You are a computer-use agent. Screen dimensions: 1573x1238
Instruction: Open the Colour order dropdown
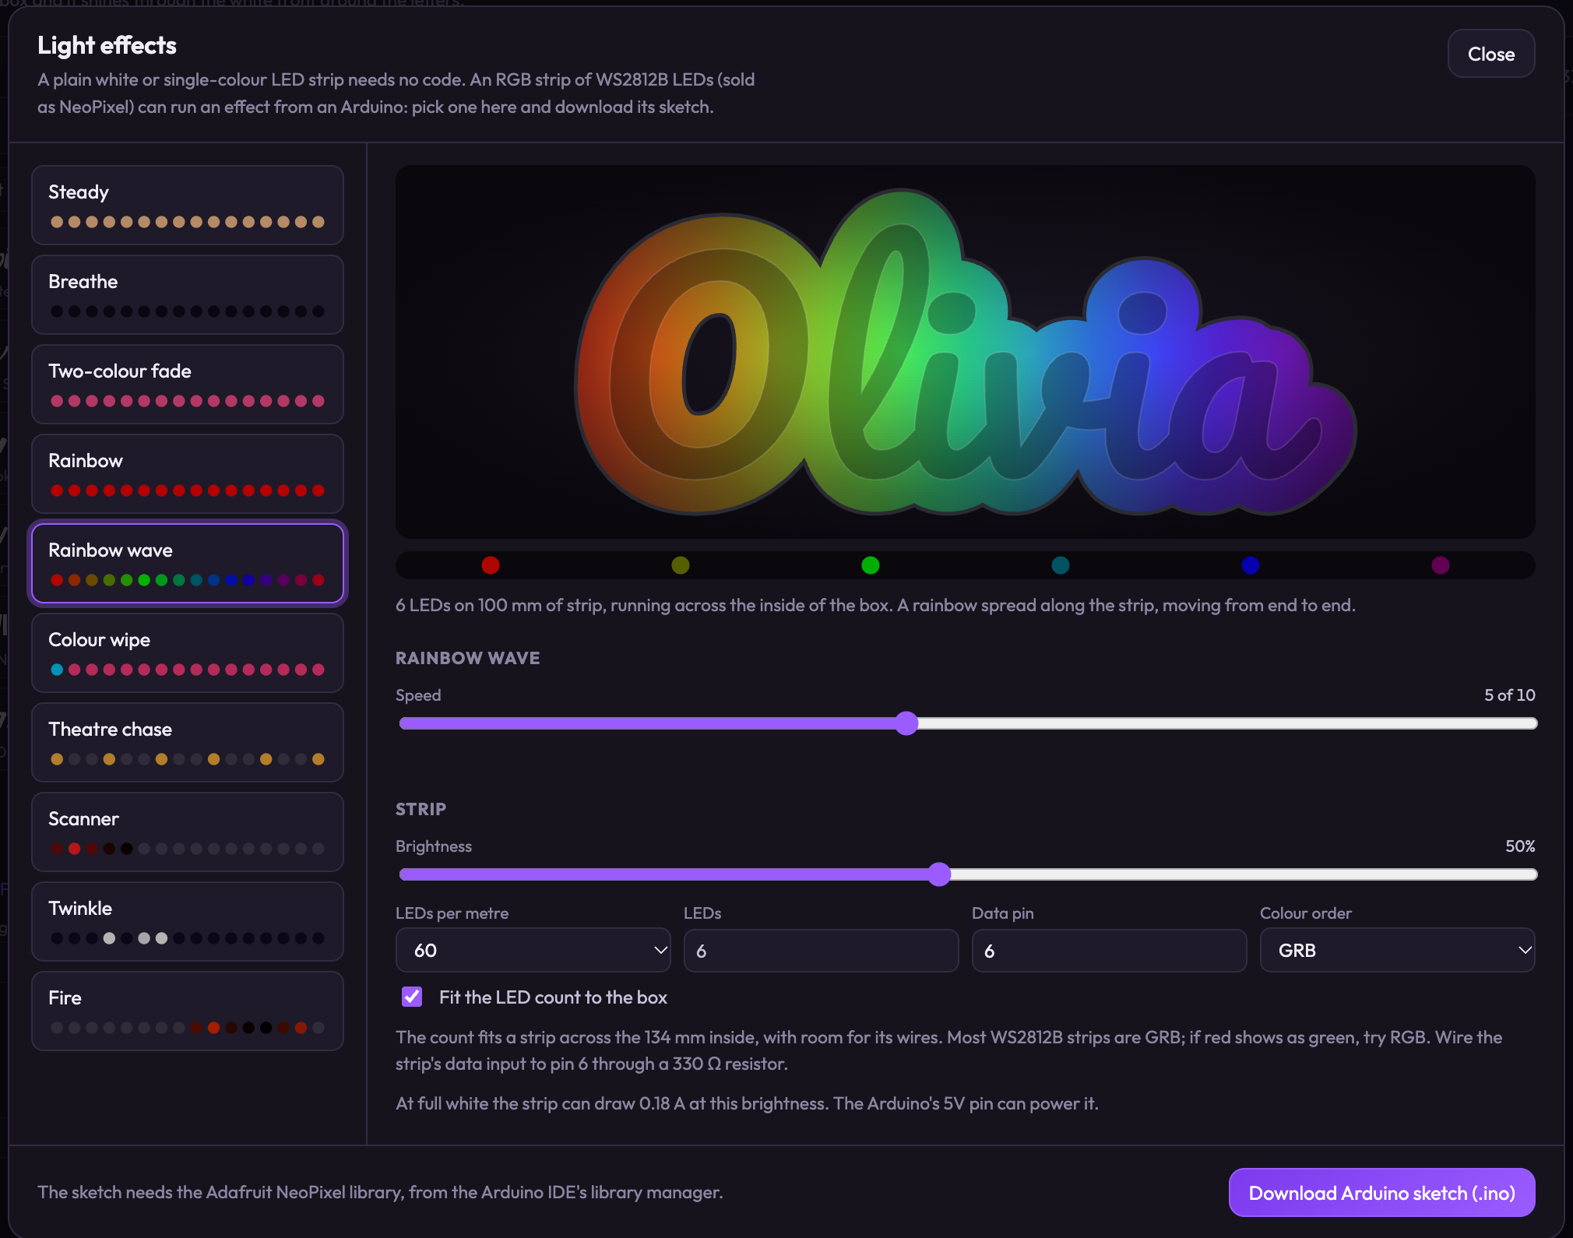pos(1397,950)
